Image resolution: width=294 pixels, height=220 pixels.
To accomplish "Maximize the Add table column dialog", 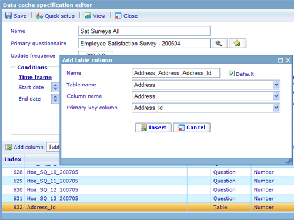I will 280,61.
